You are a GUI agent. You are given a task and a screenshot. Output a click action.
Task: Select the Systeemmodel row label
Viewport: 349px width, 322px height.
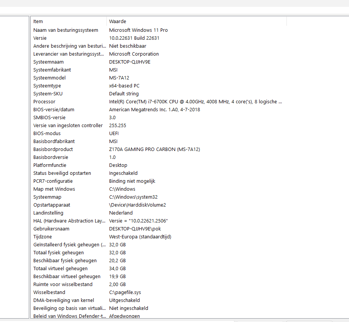[x=49, y=78]
